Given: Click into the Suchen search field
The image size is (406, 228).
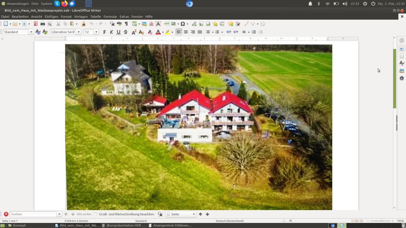Looking at the screenshot, I should tap(33, 214).
